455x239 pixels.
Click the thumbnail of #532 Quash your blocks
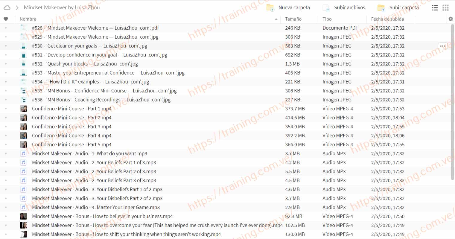pyautogui.click(x=23, y=64)
